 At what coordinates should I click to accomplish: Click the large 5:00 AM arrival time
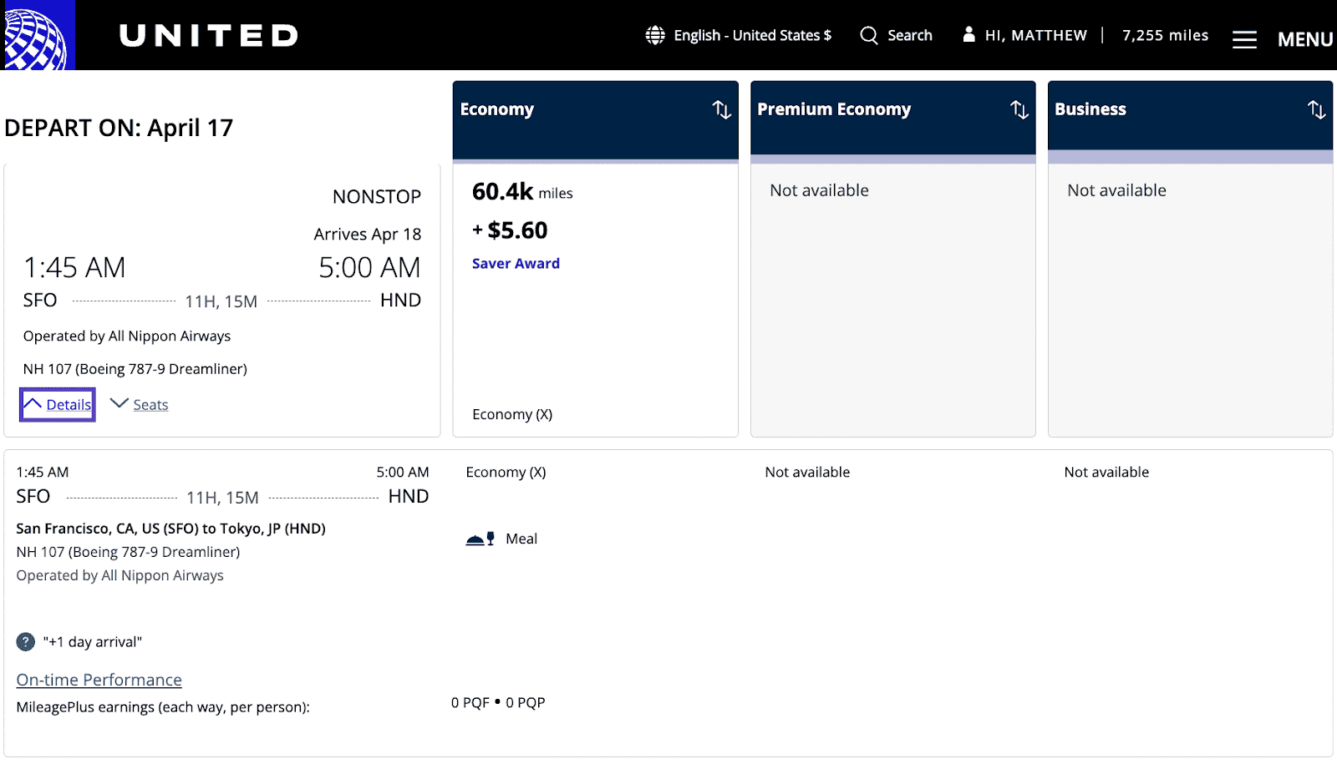click(369, 268)
